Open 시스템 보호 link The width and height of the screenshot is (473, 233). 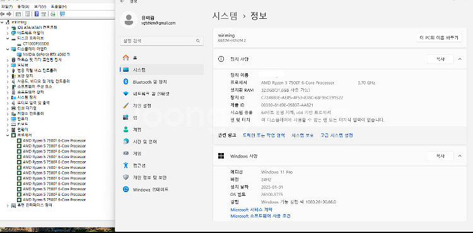pos(303,135)
